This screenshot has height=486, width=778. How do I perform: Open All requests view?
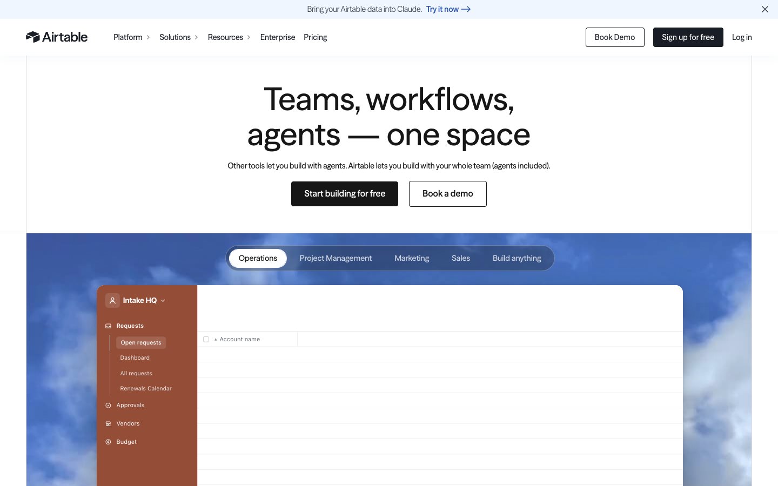(136, 373)
